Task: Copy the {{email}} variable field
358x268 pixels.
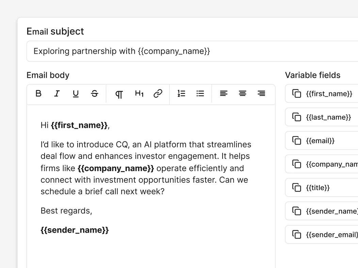Action: 297,141
